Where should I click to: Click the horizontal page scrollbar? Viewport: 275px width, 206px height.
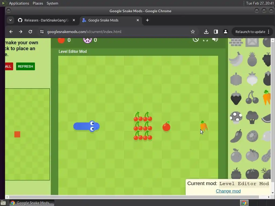(134, 197)
